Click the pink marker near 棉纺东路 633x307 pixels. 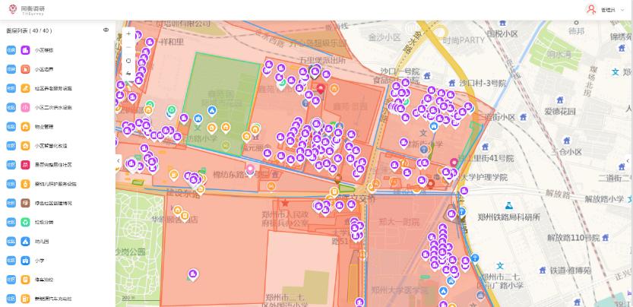(250, 169)
